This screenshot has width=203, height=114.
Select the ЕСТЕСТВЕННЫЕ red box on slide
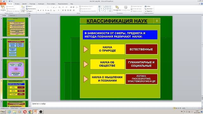141,49
